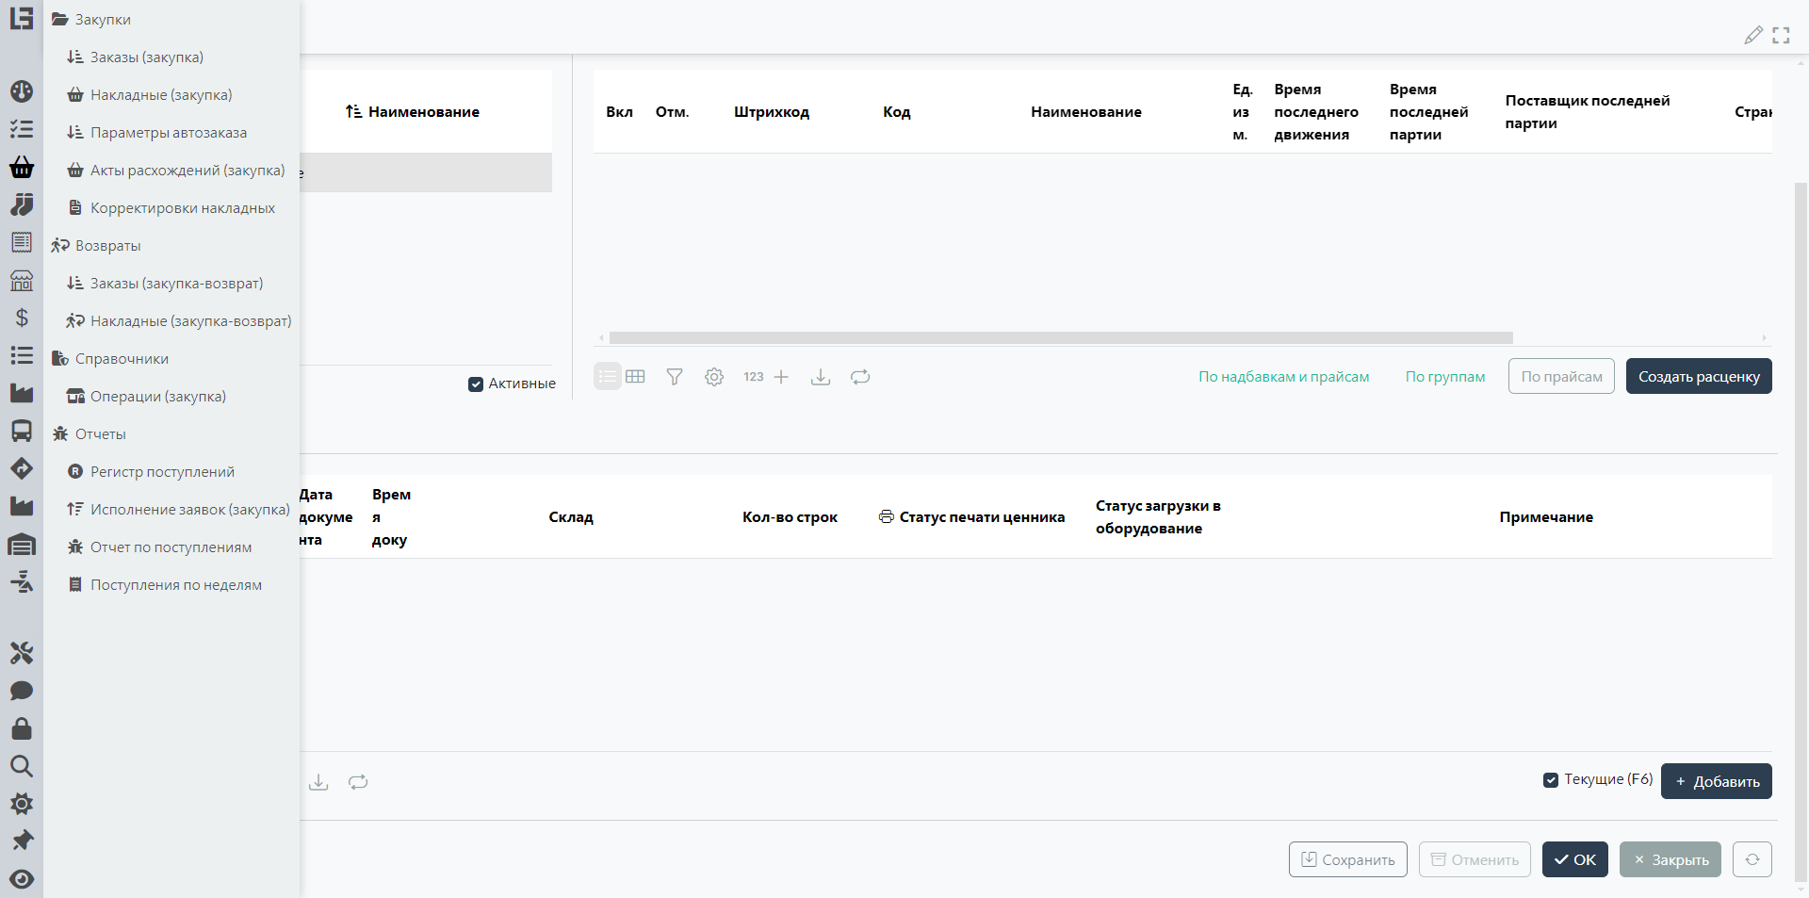
Task: Open Регистр поступлений report
Action: (x=162, y=472)
